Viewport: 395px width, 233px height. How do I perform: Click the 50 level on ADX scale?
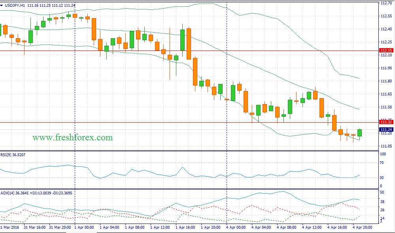click(x=382, y=192)
